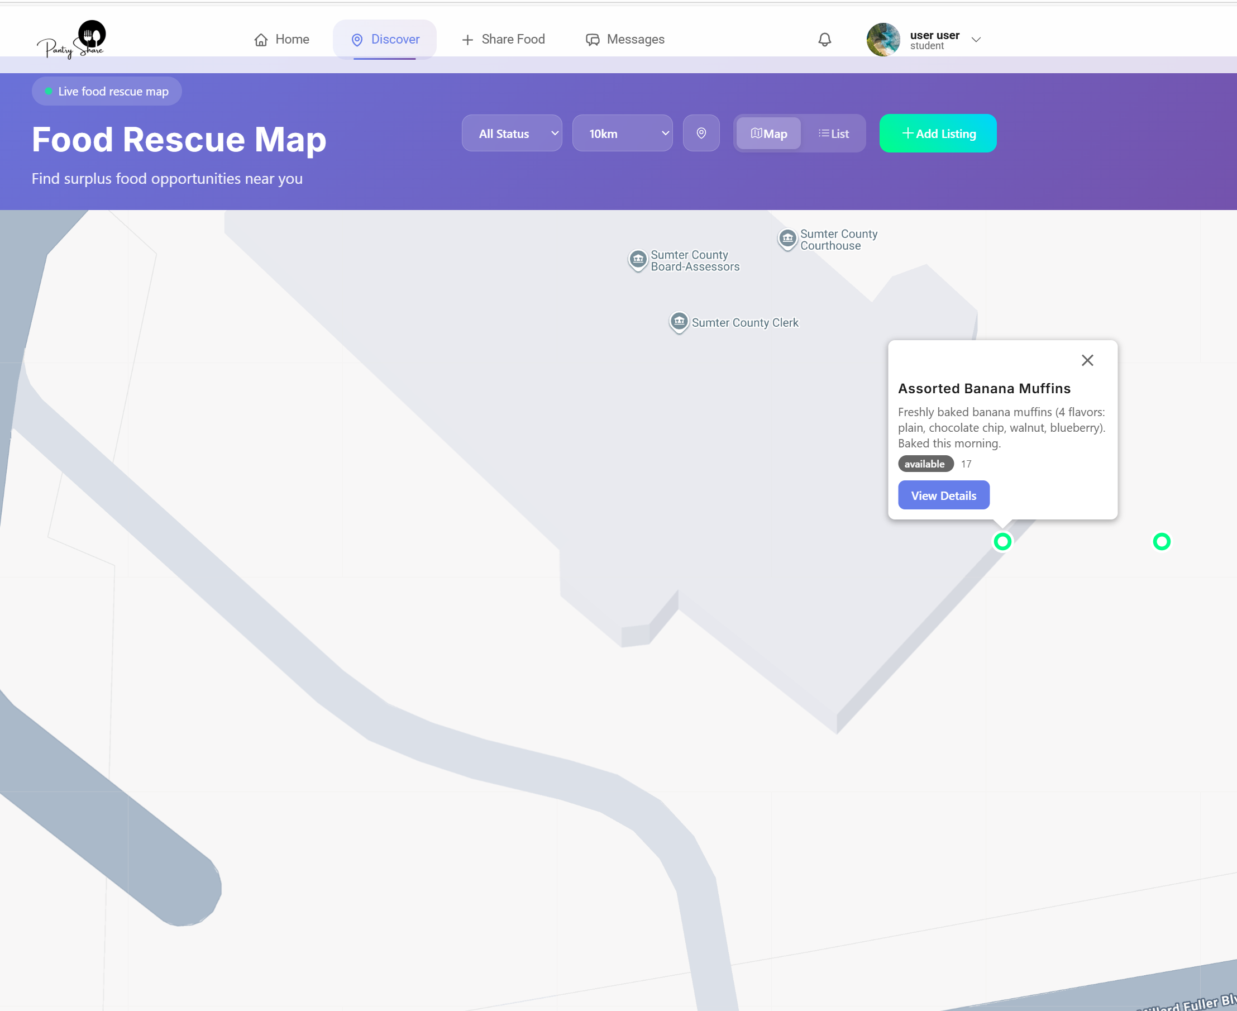Click Sumter County Clerk map marker
The width and height of the screenshot is (1237, 1011).
click(679, 322)
